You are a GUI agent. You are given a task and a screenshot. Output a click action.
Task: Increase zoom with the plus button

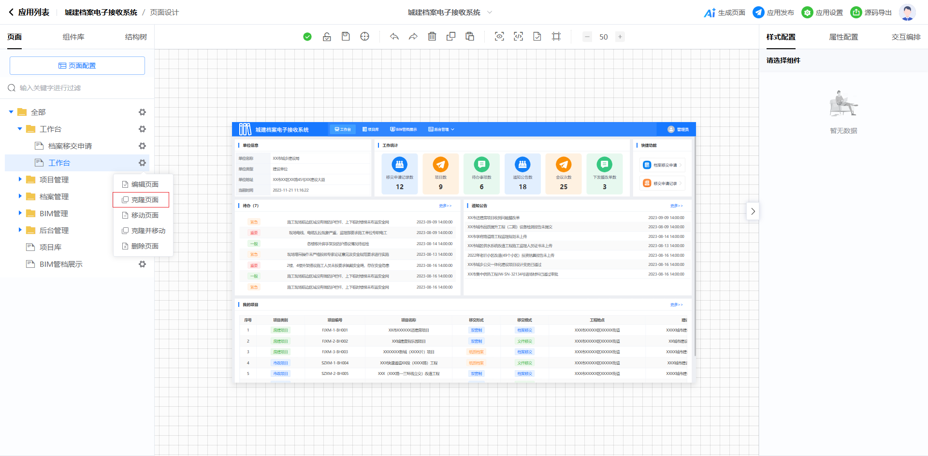(x=620, y=37)
